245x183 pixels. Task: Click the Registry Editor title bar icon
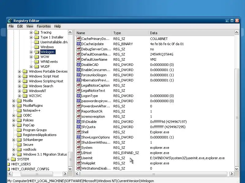10,20
